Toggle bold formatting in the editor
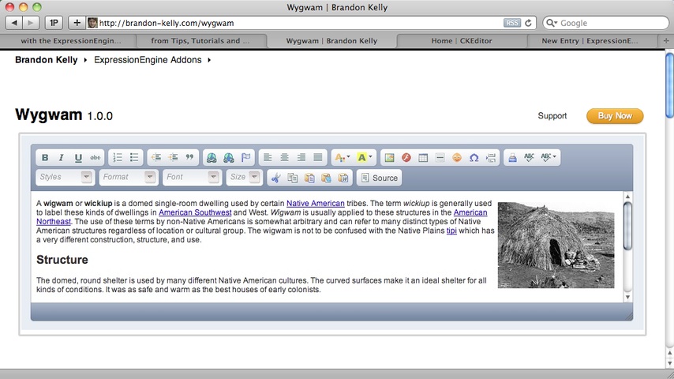 click(45, 158)
